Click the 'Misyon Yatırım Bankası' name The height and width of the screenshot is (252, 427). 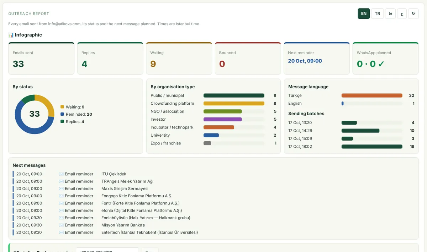click(x=123, y=225)
